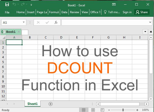154x112 pixels.
Task: Redo the last action
Action: click(23, 4)
